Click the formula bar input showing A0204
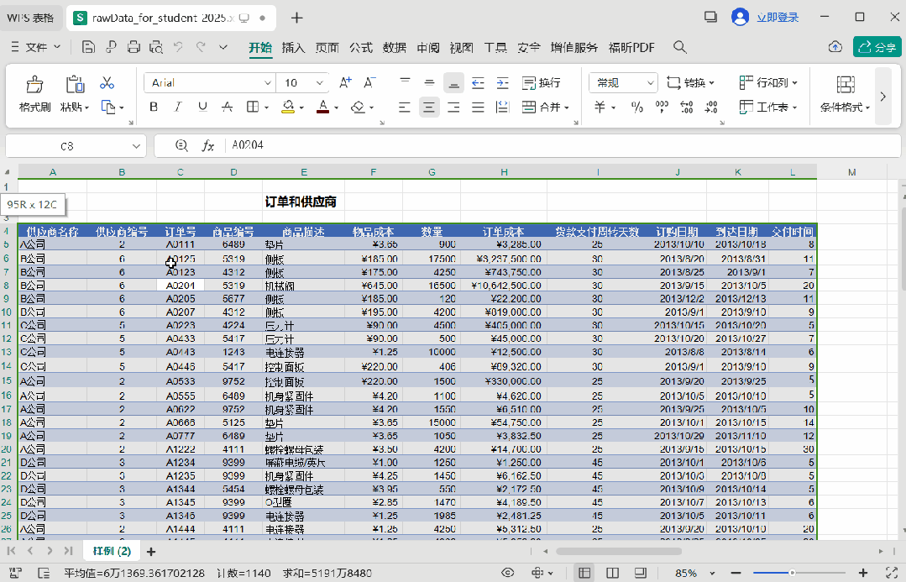Screen dimensions: 906x582 562,145
